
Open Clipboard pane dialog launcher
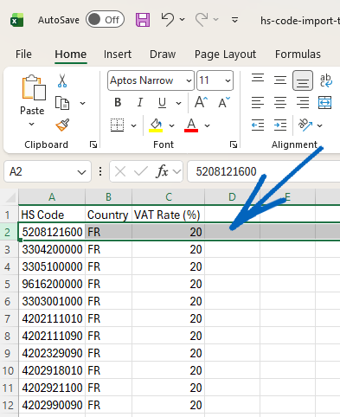(x=93, y=144)
